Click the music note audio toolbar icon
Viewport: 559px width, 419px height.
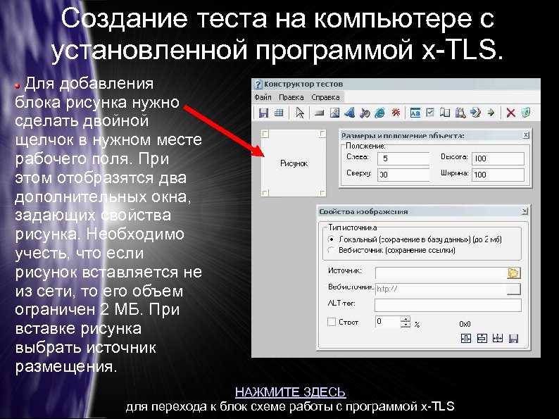(365, 113)
